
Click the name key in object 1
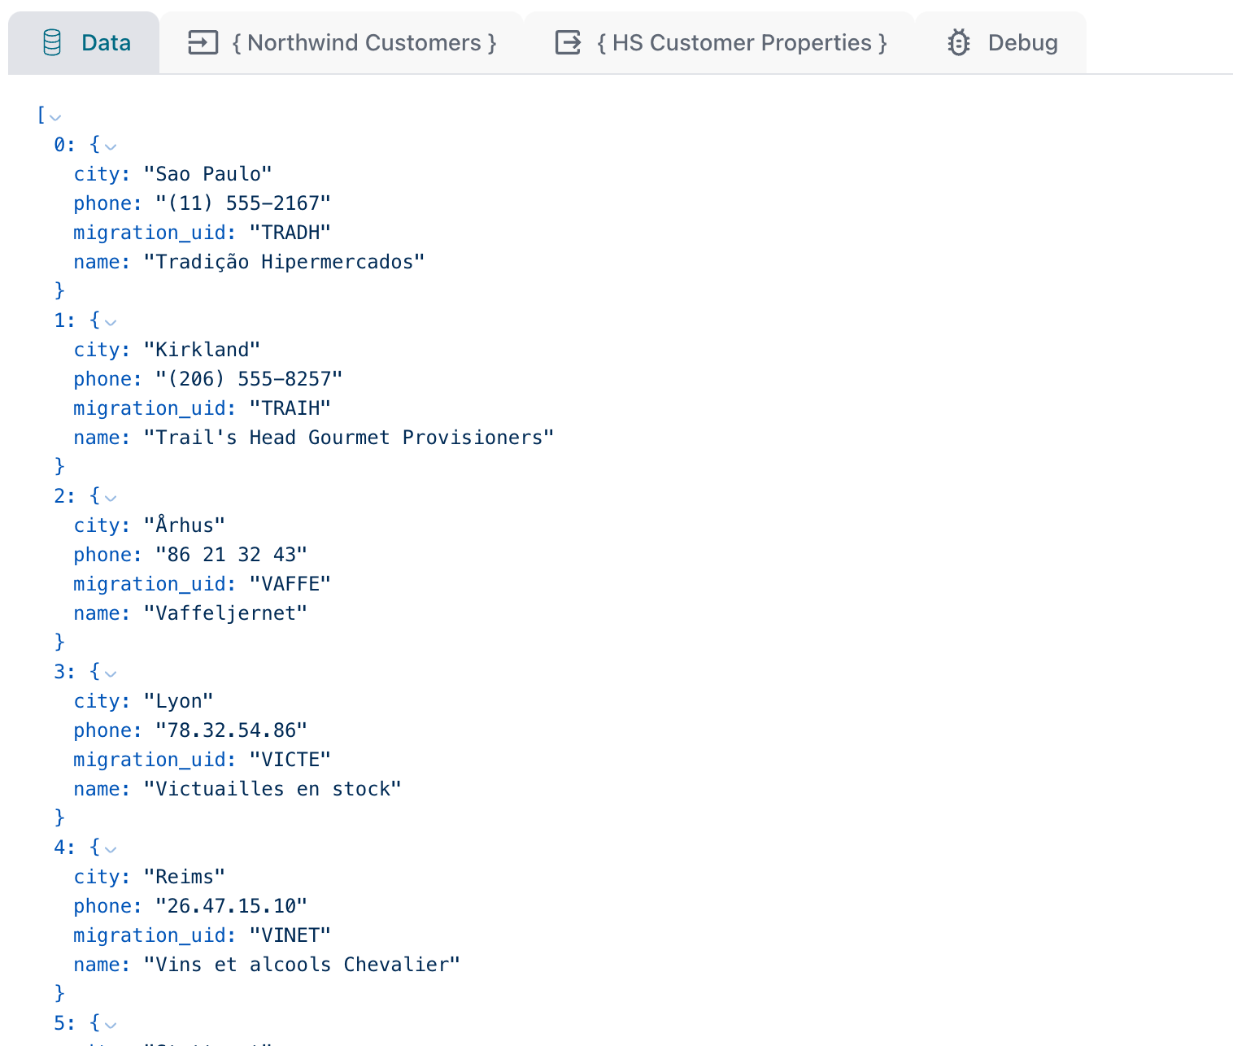[102, 438]
